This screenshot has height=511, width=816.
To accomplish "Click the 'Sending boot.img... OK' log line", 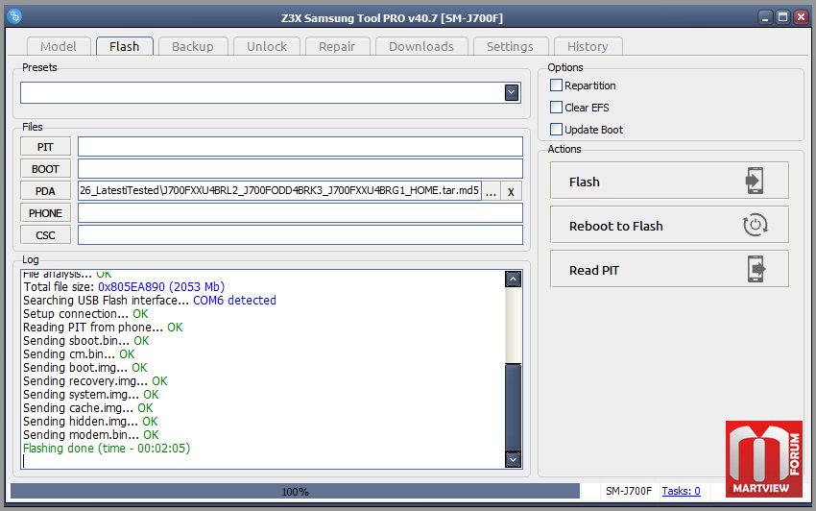I will pyautogui.click(x=85, y=367).
